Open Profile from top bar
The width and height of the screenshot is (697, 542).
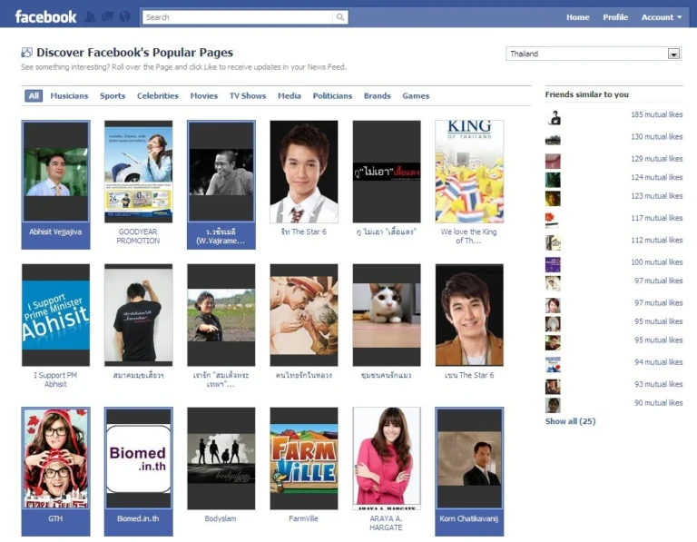[x=615, y=17]
